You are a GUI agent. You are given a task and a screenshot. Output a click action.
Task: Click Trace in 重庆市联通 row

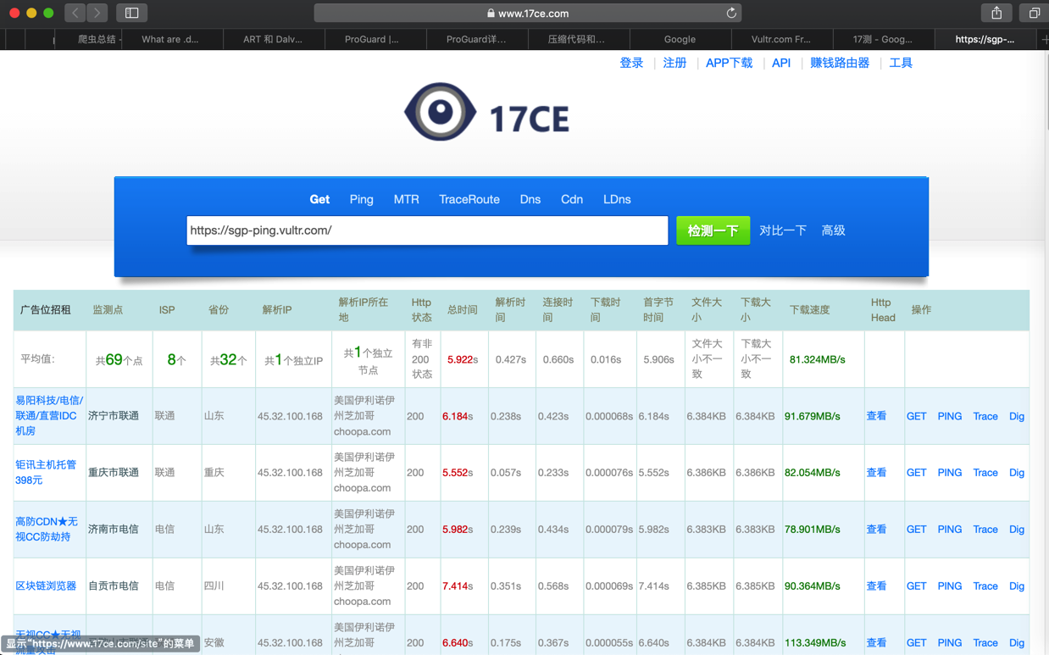[985, 473]
